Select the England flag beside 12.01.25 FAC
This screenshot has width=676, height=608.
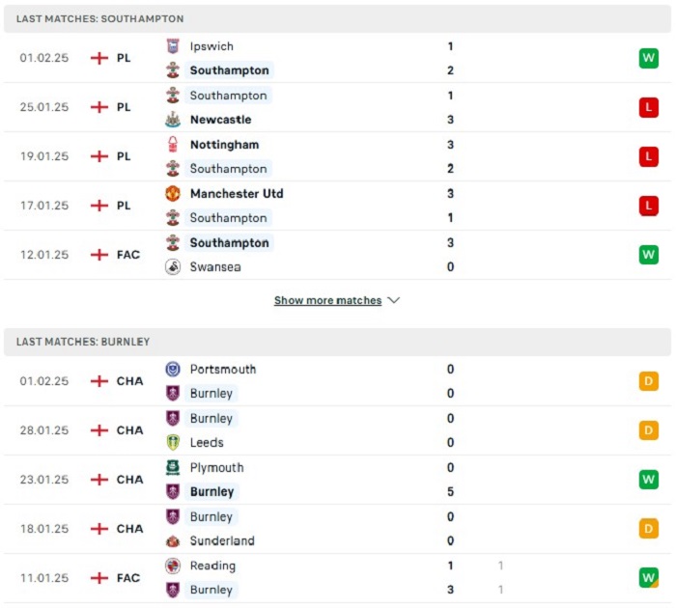click(99, 255)
